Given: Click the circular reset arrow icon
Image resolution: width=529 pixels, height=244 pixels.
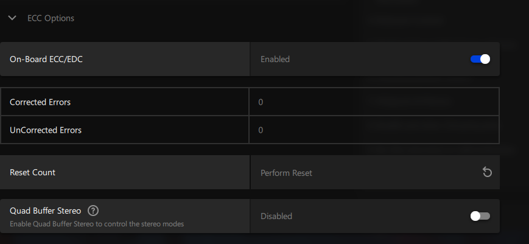Looking at the screenshot, I should [487, 172].
